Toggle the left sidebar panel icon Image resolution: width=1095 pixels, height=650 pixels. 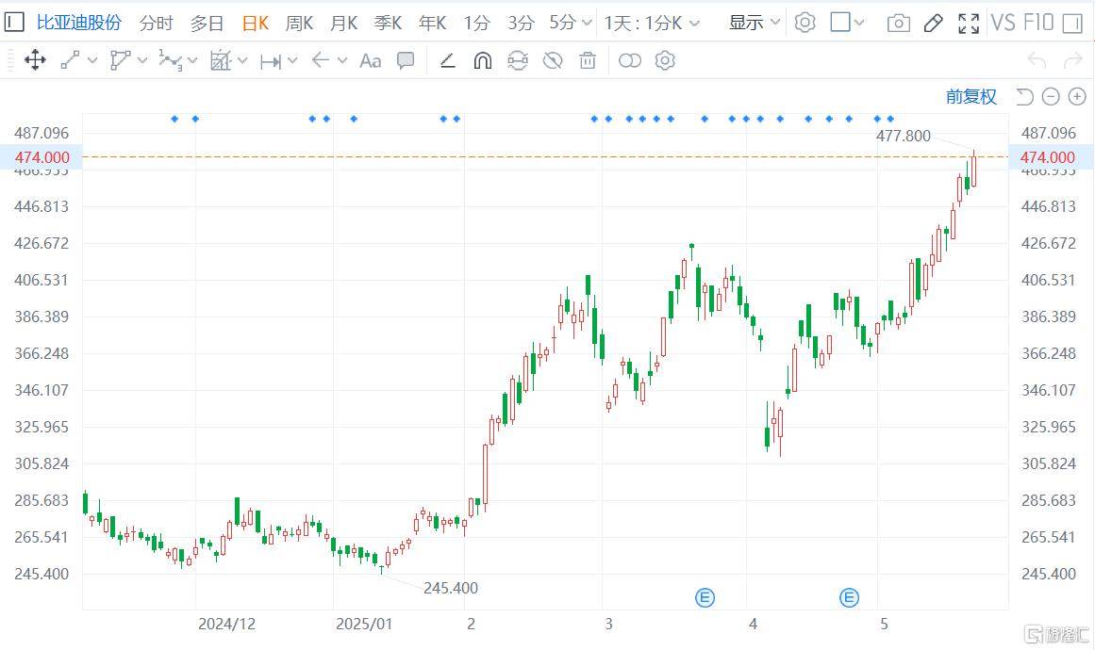coord(15,23)
